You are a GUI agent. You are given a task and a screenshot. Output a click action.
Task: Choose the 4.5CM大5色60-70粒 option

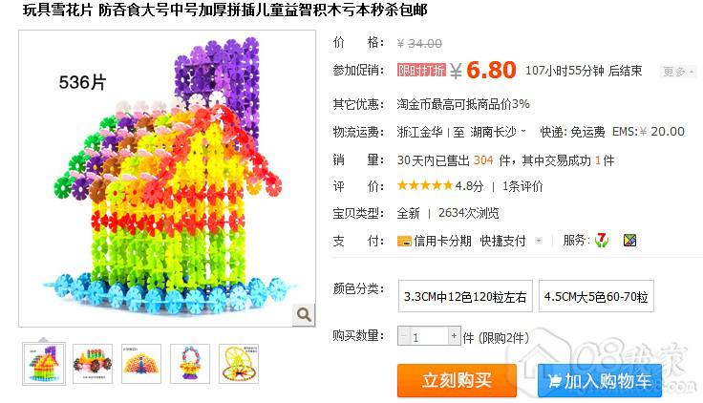(596, 296)
